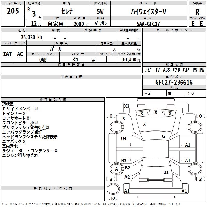Select the shift type IAT
This screenshot has height=207, width=207.
tap(8, 54)
